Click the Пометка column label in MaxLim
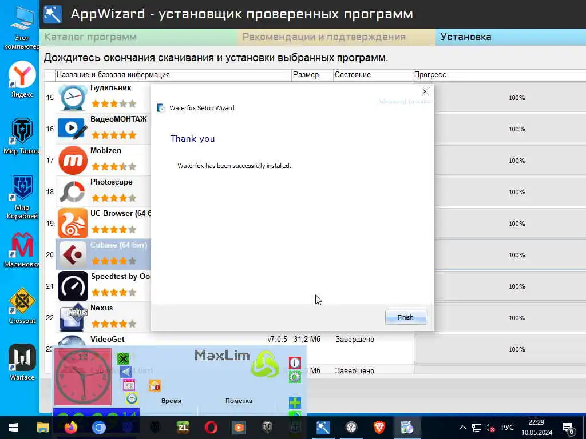Image resolution: width=586 pixels, height=439 pixels. coord(239,401)
